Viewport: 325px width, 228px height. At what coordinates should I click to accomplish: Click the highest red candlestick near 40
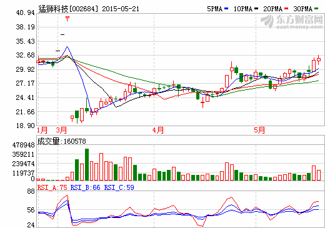pos(67,18)
